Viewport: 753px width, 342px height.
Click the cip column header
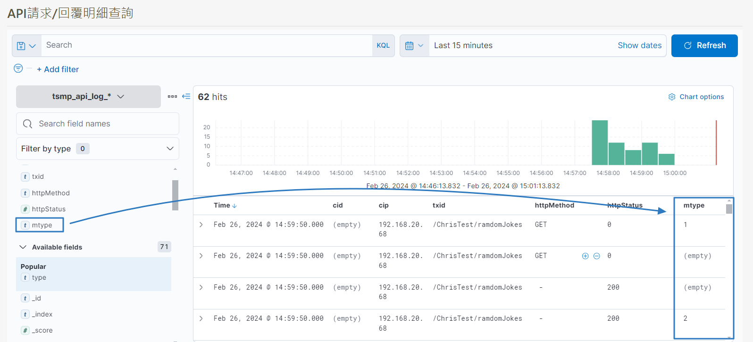pos(384,205)
